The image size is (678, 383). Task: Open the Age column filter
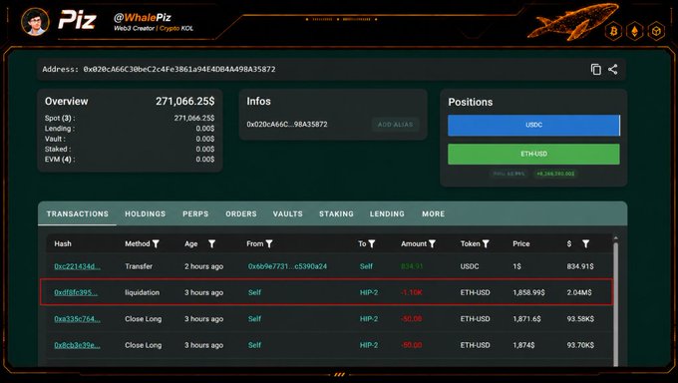pyautogui.click(x=211, y=244)
